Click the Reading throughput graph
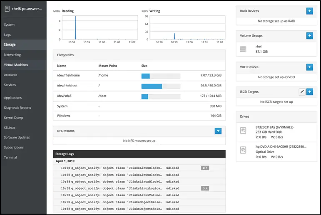 (x=99, y=27)
